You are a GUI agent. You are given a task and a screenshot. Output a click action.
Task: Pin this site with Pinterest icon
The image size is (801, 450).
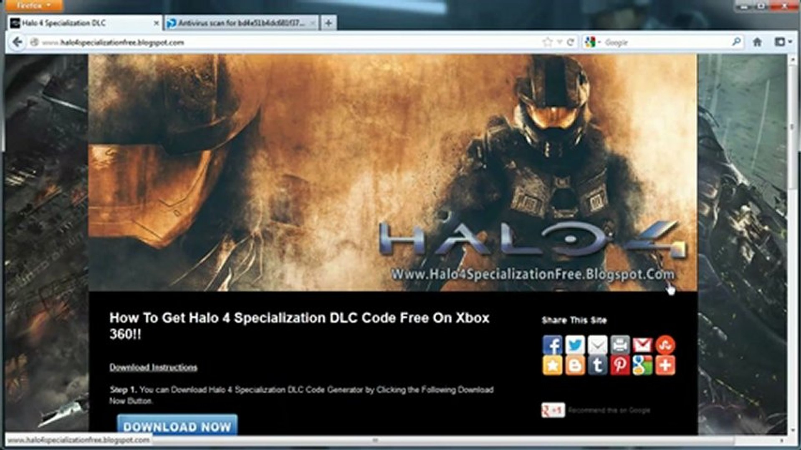click(x=620, y=366)
